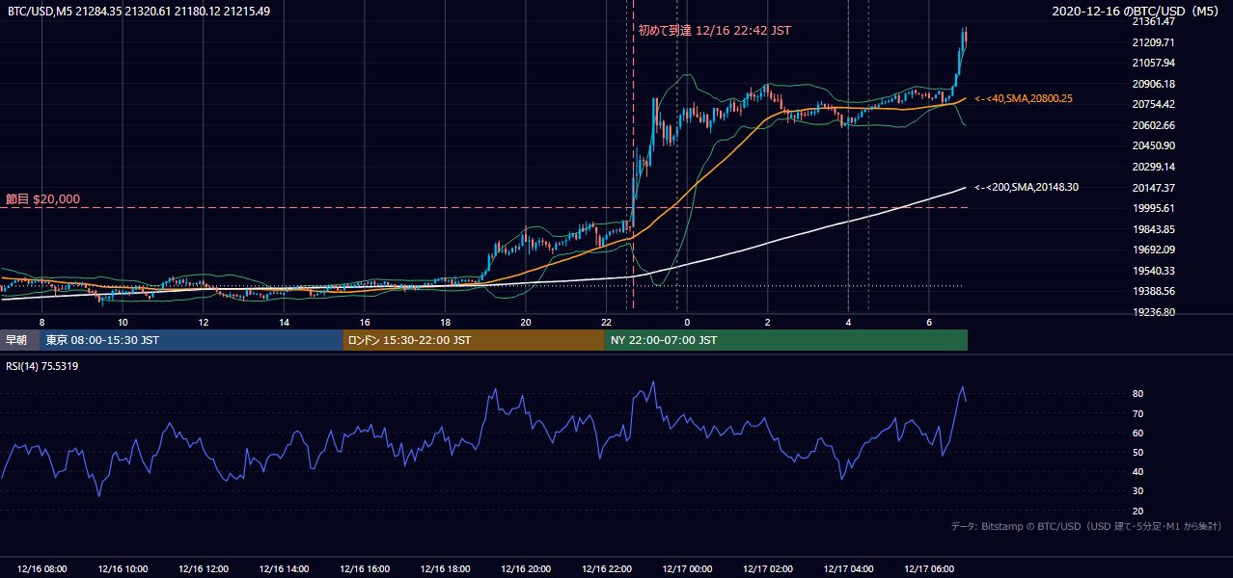Select the 早朝 session block
Image resolution: width=1233 pixels, height=578 pixels.
coord(19,340)
